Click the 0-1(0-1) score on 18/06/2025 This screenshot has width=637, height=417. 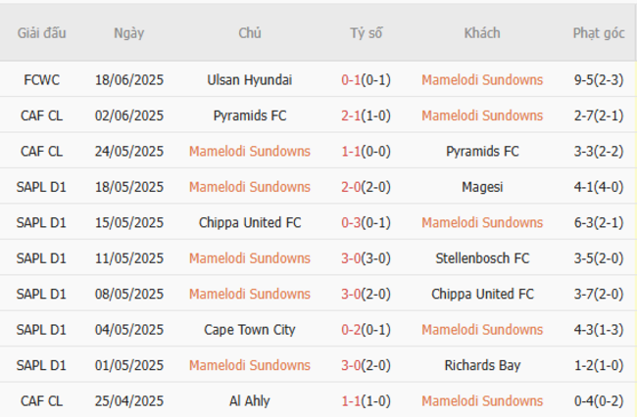[366, 80]
